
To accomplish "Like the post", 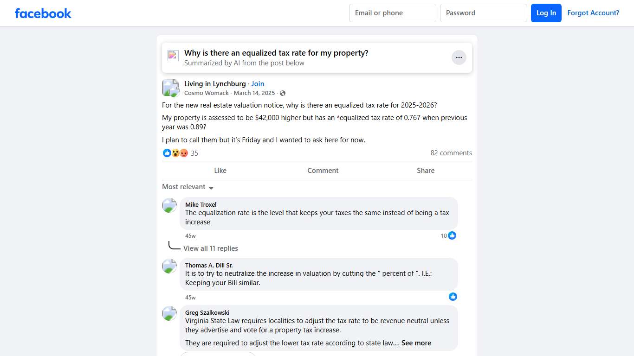I will 220,171.
